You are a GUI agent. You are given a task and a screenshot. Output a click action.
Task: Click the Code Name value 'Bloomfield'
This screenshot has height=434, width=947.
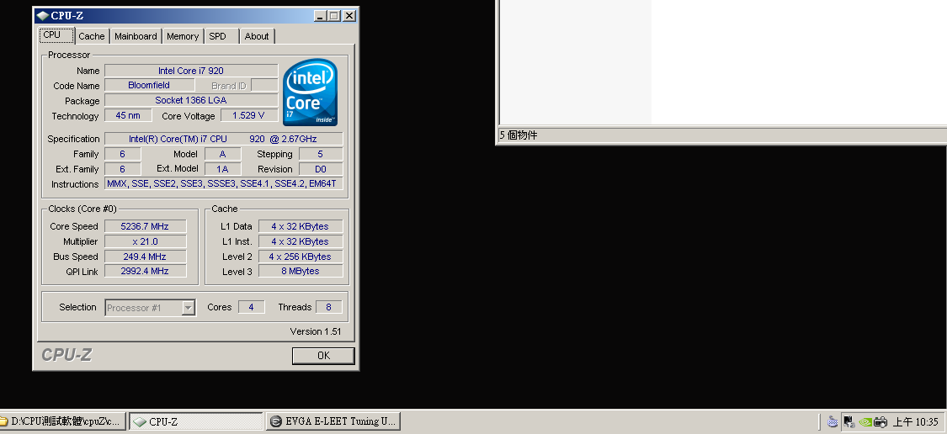point(149,85)
